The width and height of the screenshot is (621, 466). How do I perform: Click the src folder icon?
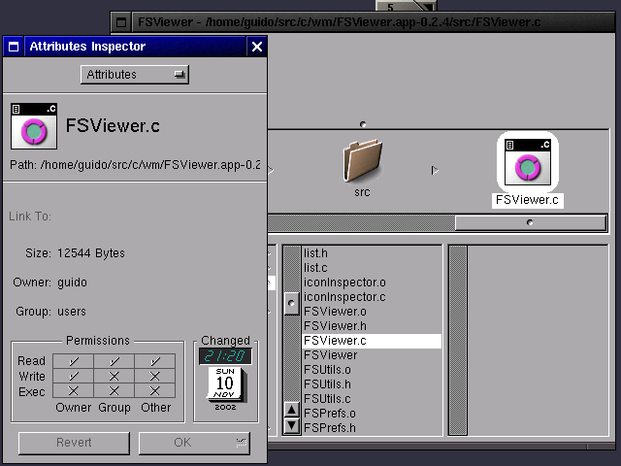click(x=362, y=159)
